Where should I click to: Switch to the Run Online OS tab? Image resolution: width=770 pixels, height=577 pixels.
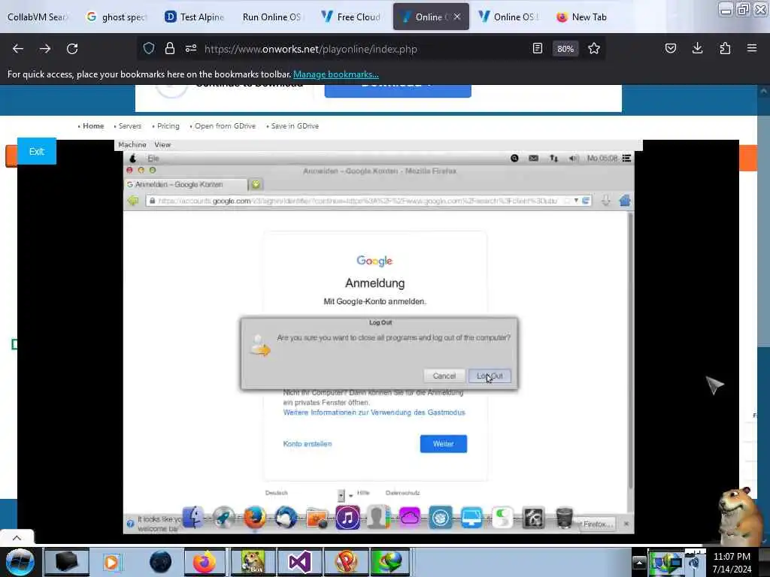pos(273,17)
